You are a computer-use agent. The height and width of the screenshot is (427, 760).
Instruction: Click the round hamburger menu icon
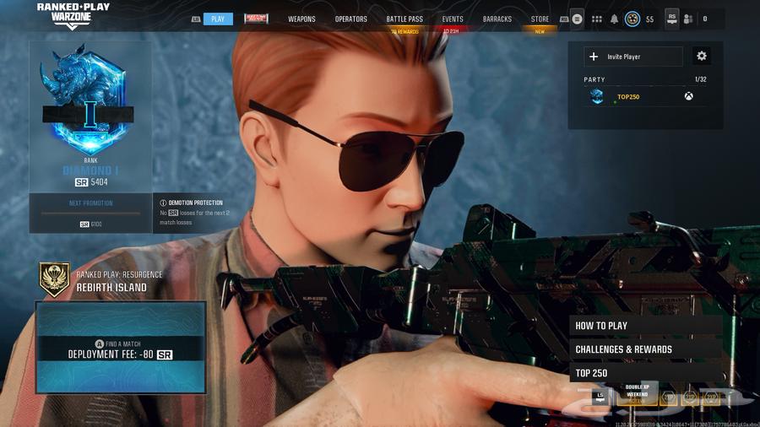578,19
